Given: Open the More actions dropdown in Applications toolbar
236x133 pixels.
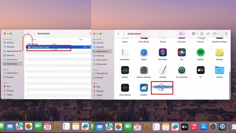Looking at the screenshot, I should 216,34.
